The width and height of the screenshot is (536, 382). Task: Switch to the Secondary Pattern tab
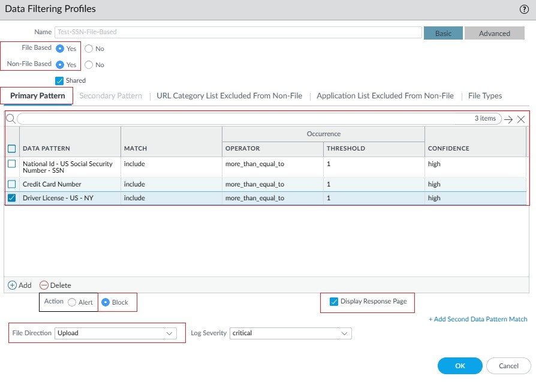coord(110,96)
